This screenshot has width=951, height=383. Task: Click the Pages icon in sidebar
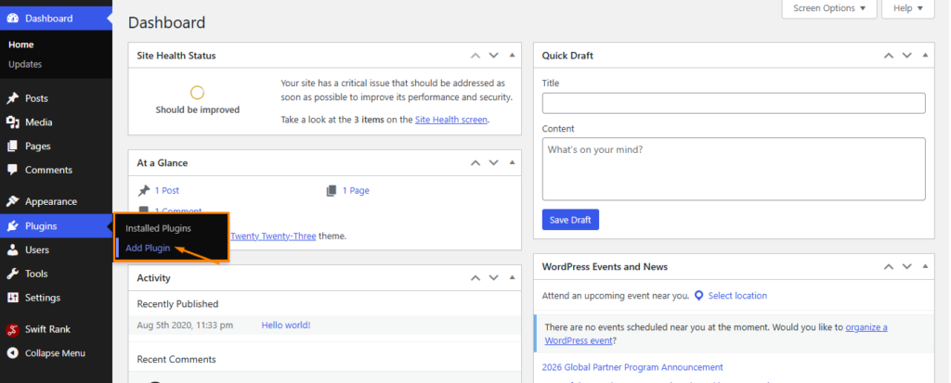click(12, 146)
